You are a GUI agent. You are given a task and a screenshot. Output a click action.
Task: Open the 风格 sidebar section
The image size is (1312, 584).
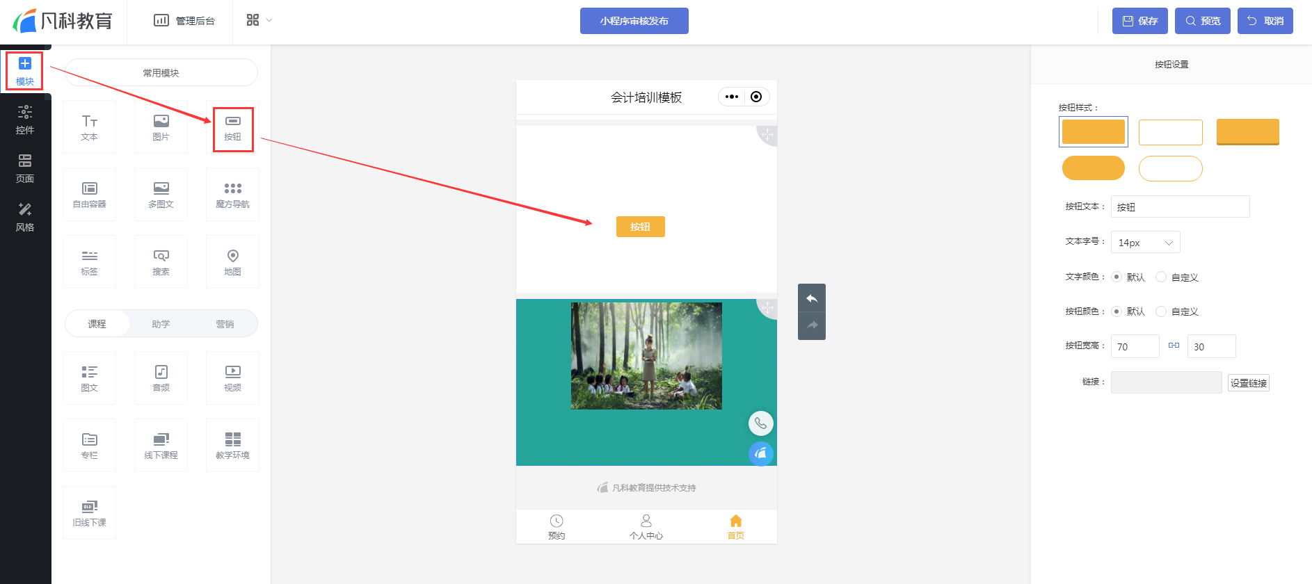(25, 217)
